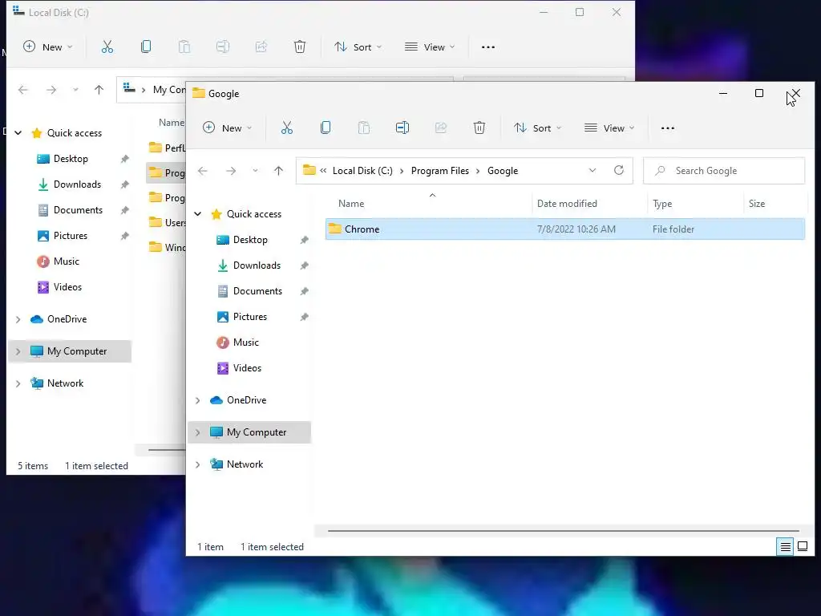Open the New dropdown in Google window
821x616 pixels.
click(x=227, y=128)
